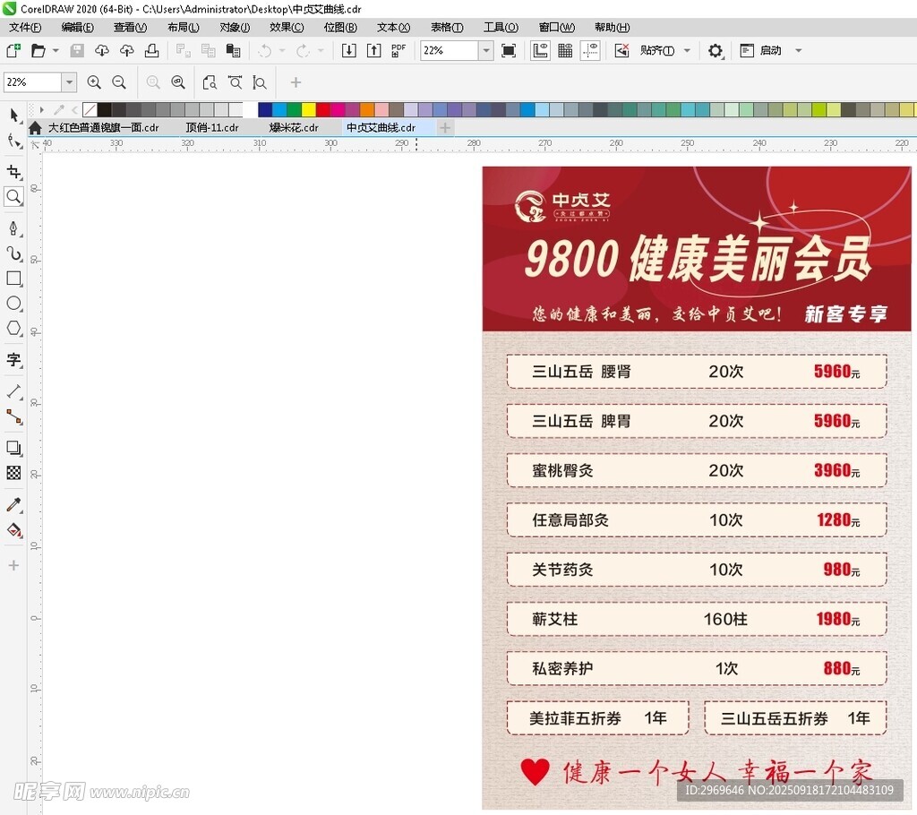Select the Pick tool in the toolbox
917x815 pixels.
pyautogui.click(x=13, y=116)
